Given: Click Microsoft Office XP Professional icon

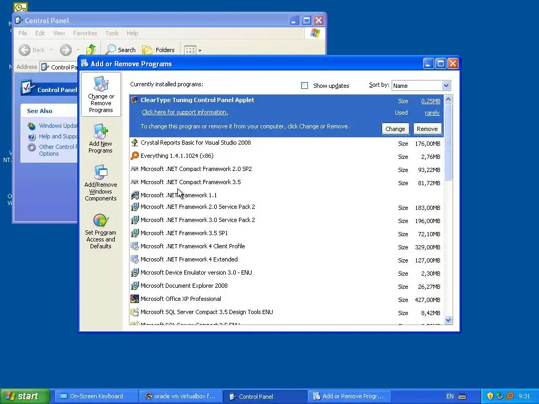Looking at the screenshot, I should (135, 299).
